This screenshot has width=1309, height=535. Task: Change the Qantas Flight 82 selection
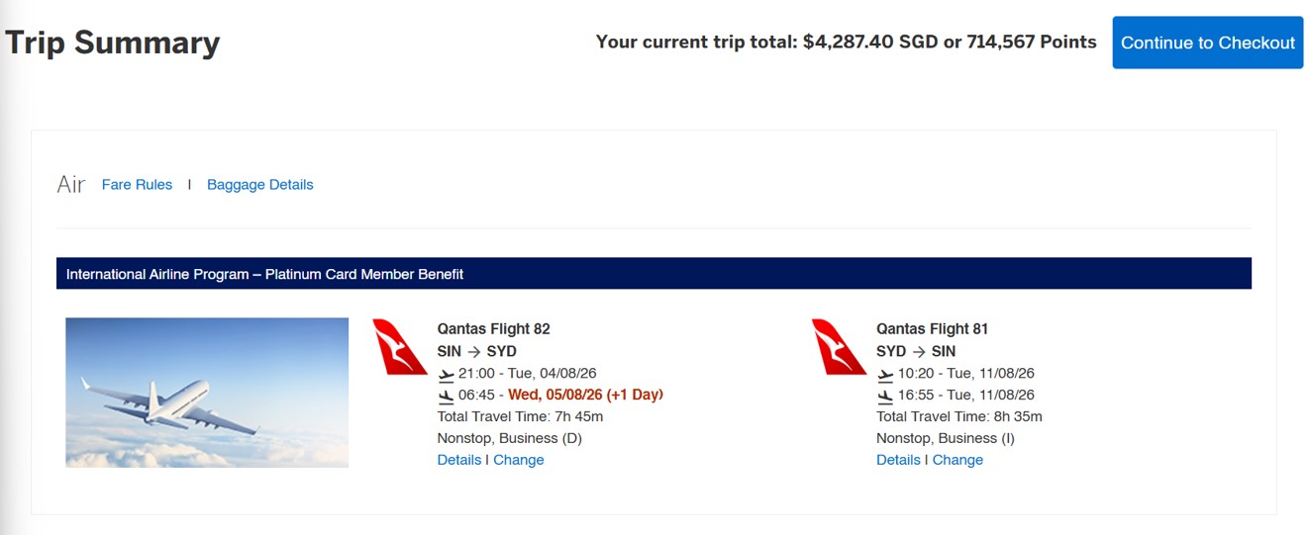[x=518, y=460]
